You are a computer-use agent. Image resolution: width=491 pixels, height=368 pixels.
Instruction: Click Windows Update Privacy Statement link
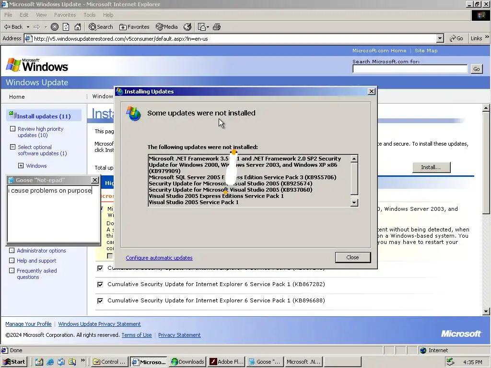[x=99, y=324]
